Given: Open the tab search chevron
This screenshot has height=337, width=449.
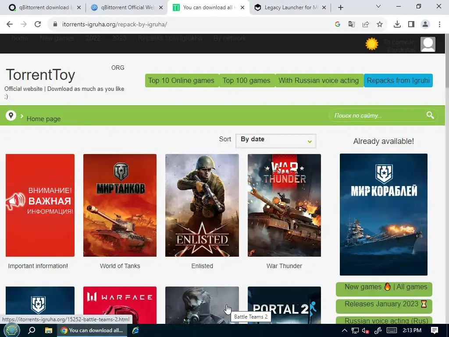Looking at the screenshot, I should [x=378, y=6].
